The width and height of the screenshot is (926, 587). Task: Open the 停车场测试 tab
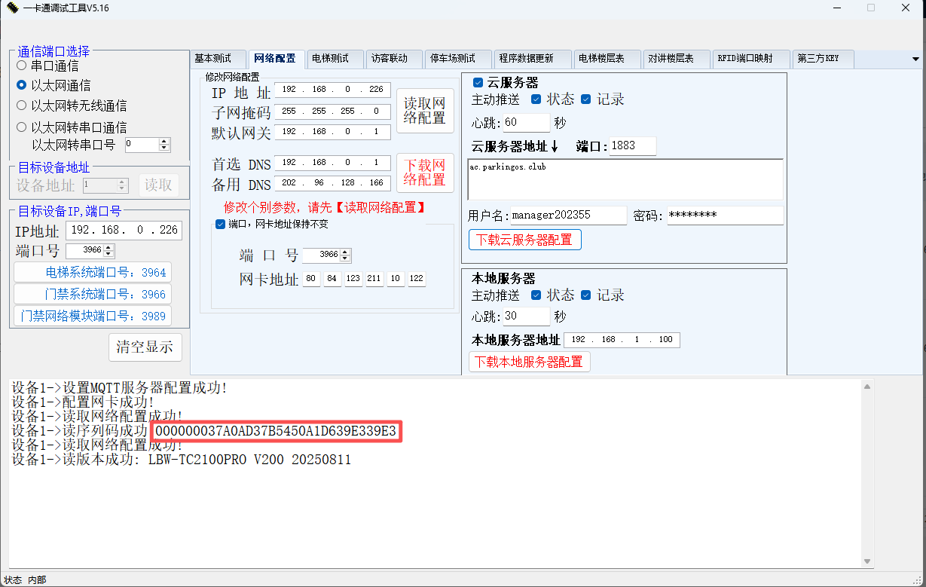point(453,59)
